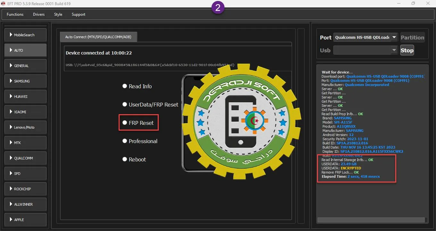Open the MTK sidebar category
Viewport: 436px width, 231px height.
click(25, 143)
